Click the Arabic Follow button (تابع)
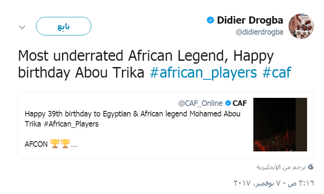 (63, 26)
